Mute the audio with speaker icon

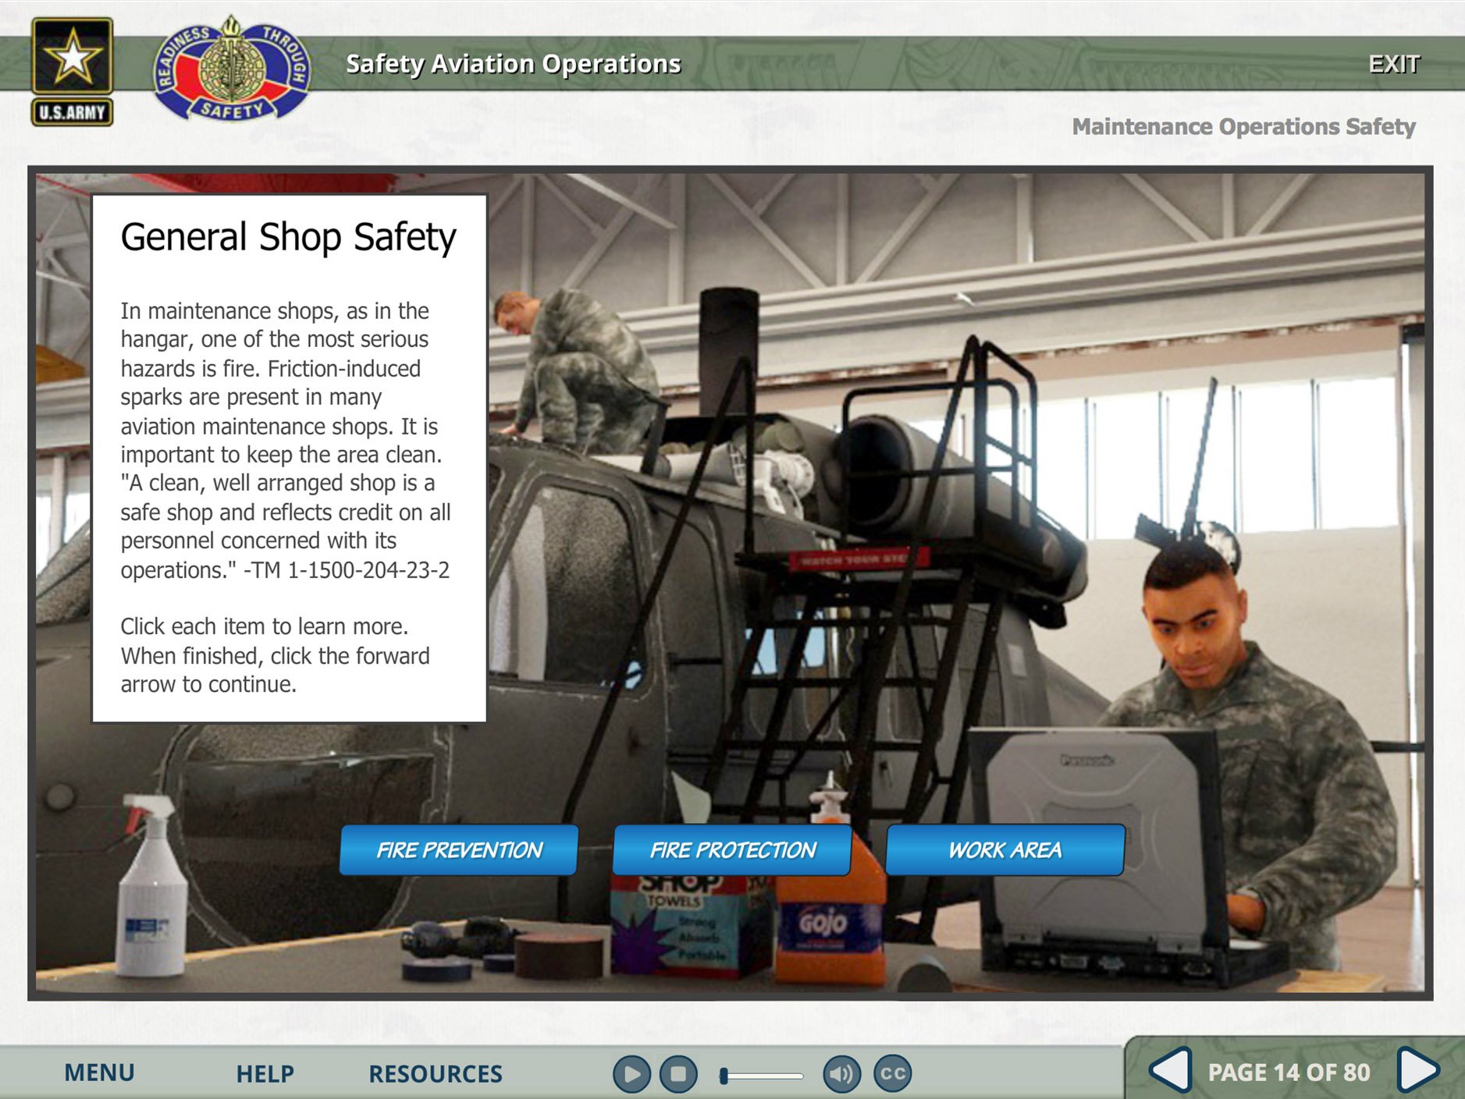841,1074
